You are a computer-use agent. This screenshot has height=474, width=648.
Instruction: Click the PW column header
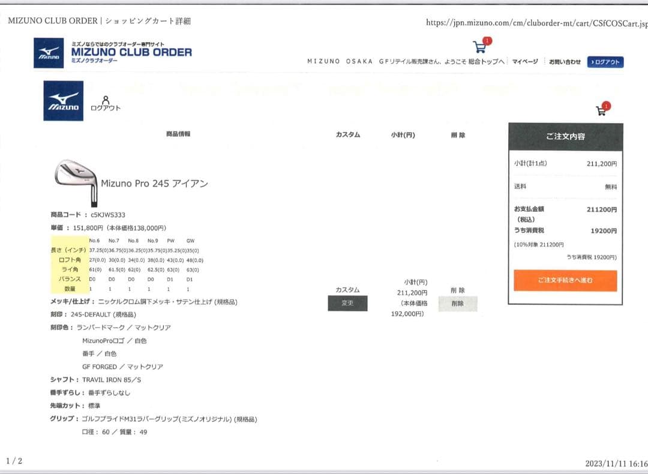coord(170,241)
